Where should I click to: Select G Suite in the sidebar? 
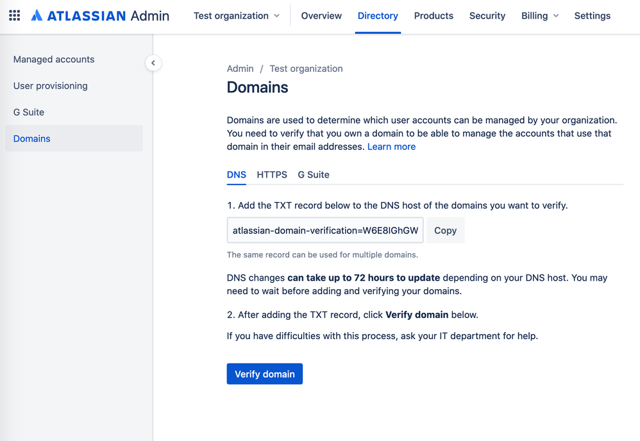point(74,112)
